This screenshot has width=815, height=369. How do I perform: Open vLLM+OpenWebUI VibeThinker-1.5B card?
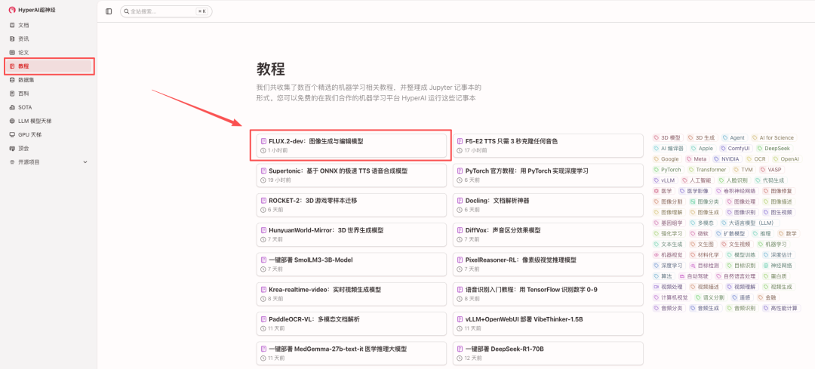[547, 323]
